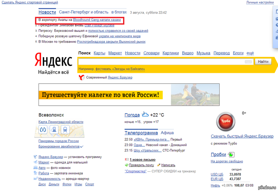Open Словари in the search navigation
This screenshot has height=192, width=278.
(151, 53)
